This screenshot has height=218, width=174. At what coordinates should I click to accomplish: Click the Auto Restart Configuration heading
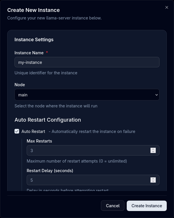point(48,120)
